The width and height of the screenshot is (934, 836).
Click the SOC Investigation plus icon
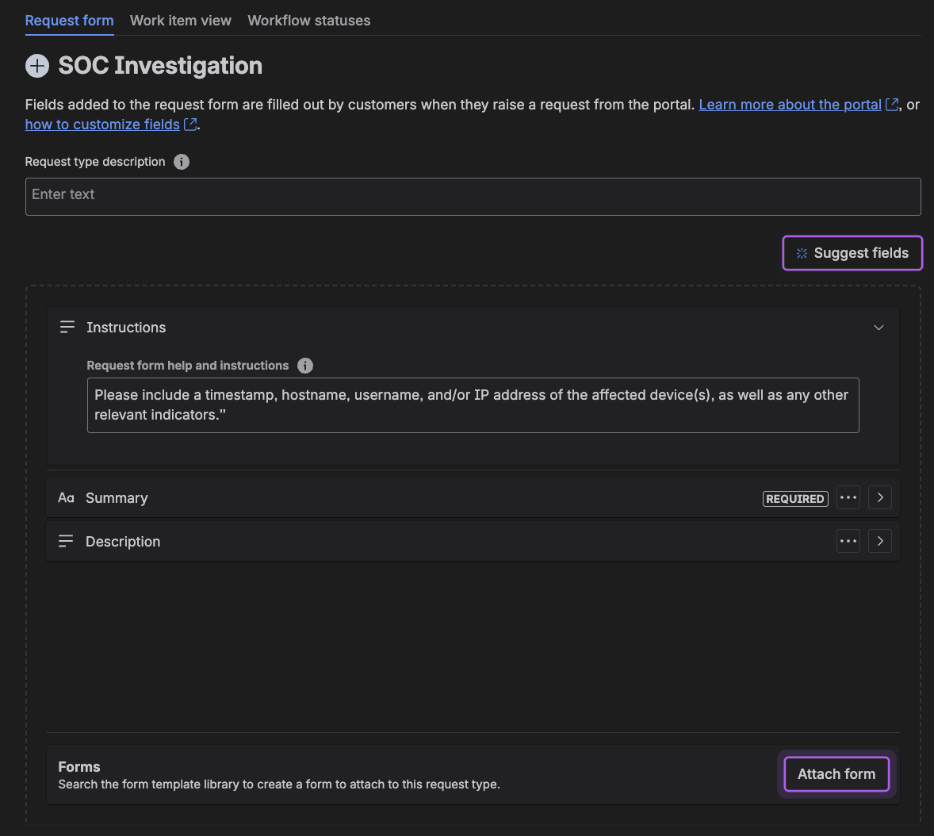37,66
